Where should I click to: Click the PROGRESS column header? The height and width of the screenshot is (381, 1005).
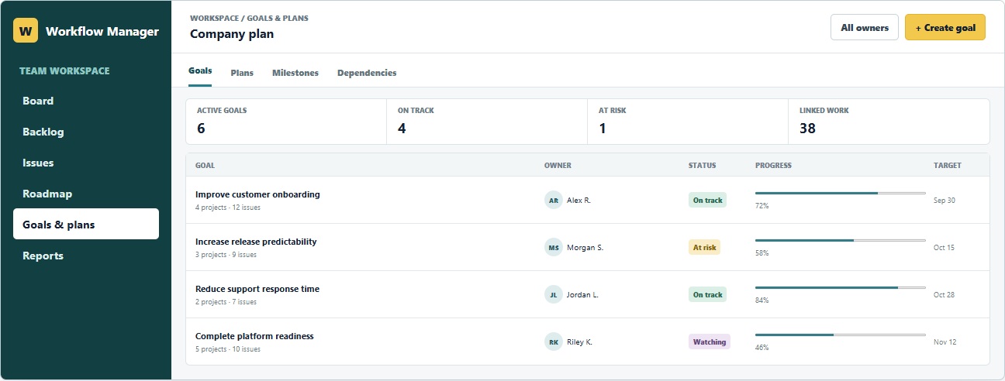tap(773, 165)
